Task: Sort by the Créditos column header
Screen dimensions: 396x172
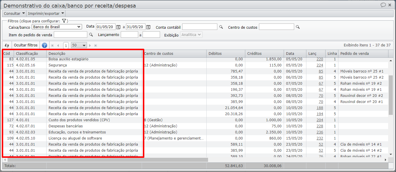Action: tap(264, 54)
